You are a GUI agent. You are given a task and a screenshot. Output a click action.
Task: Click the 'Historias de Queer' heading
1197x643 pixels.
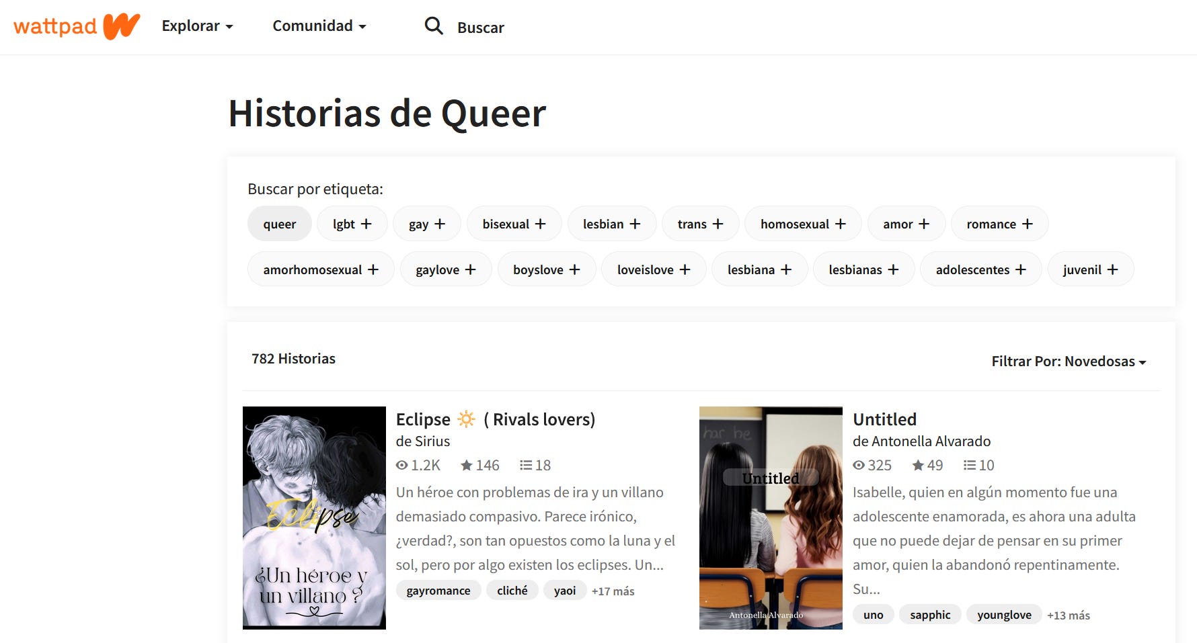[387, 113]
